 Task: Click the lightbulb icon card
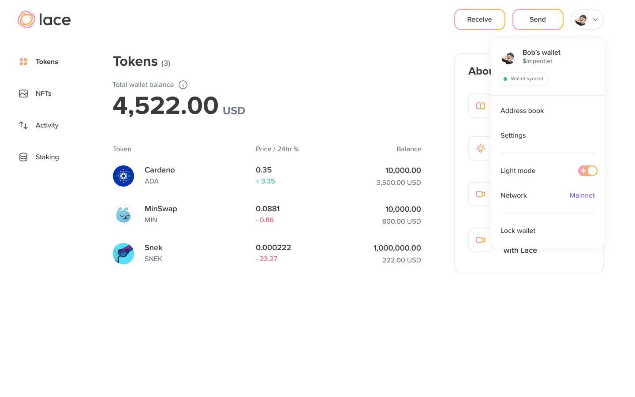click(480, 148)
